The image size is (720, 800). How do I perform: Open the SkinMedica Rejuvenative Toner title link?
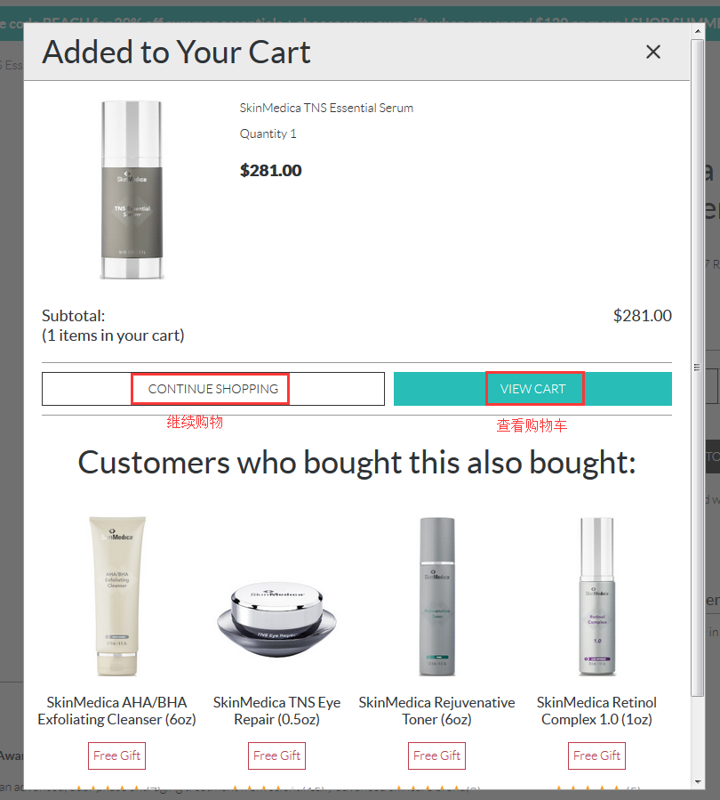(436, 710)
